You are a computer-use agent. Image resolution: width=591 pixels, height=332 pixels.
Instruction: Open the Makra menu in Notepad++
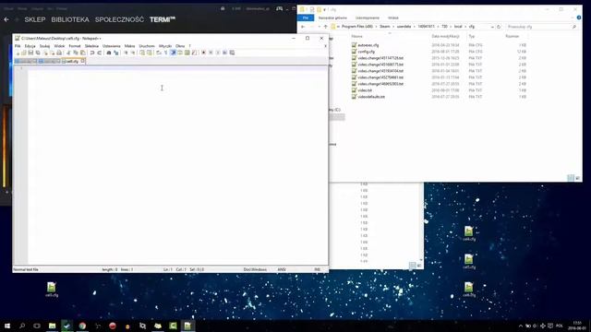(x=129, y=46)
